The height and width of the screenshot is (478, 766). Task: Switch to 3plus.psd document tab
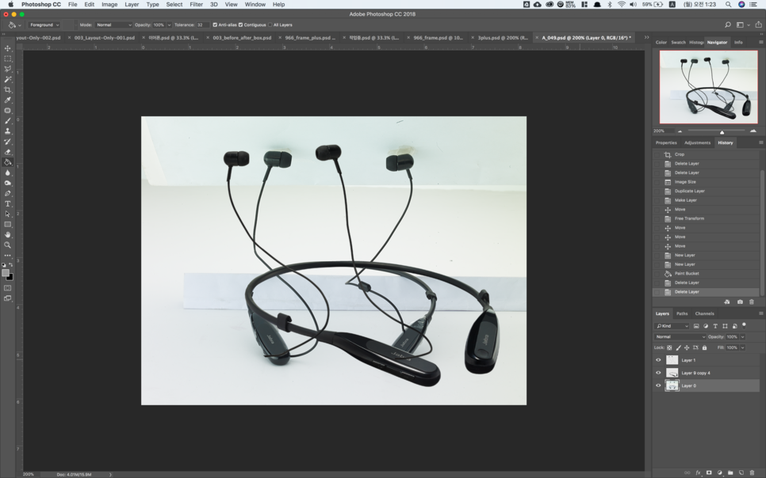click(503, 37)
